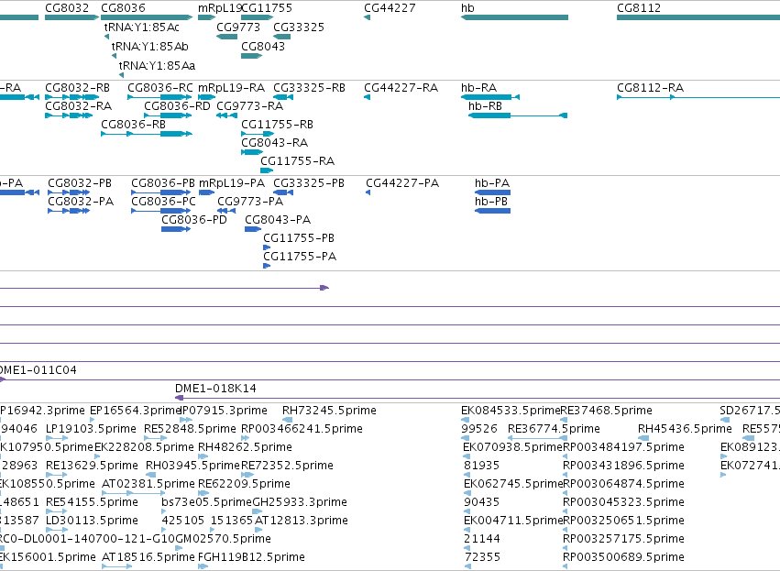Screen dimensions: 780x571
Task: Select the CG8043 gene label
Action: pos(263,46)
